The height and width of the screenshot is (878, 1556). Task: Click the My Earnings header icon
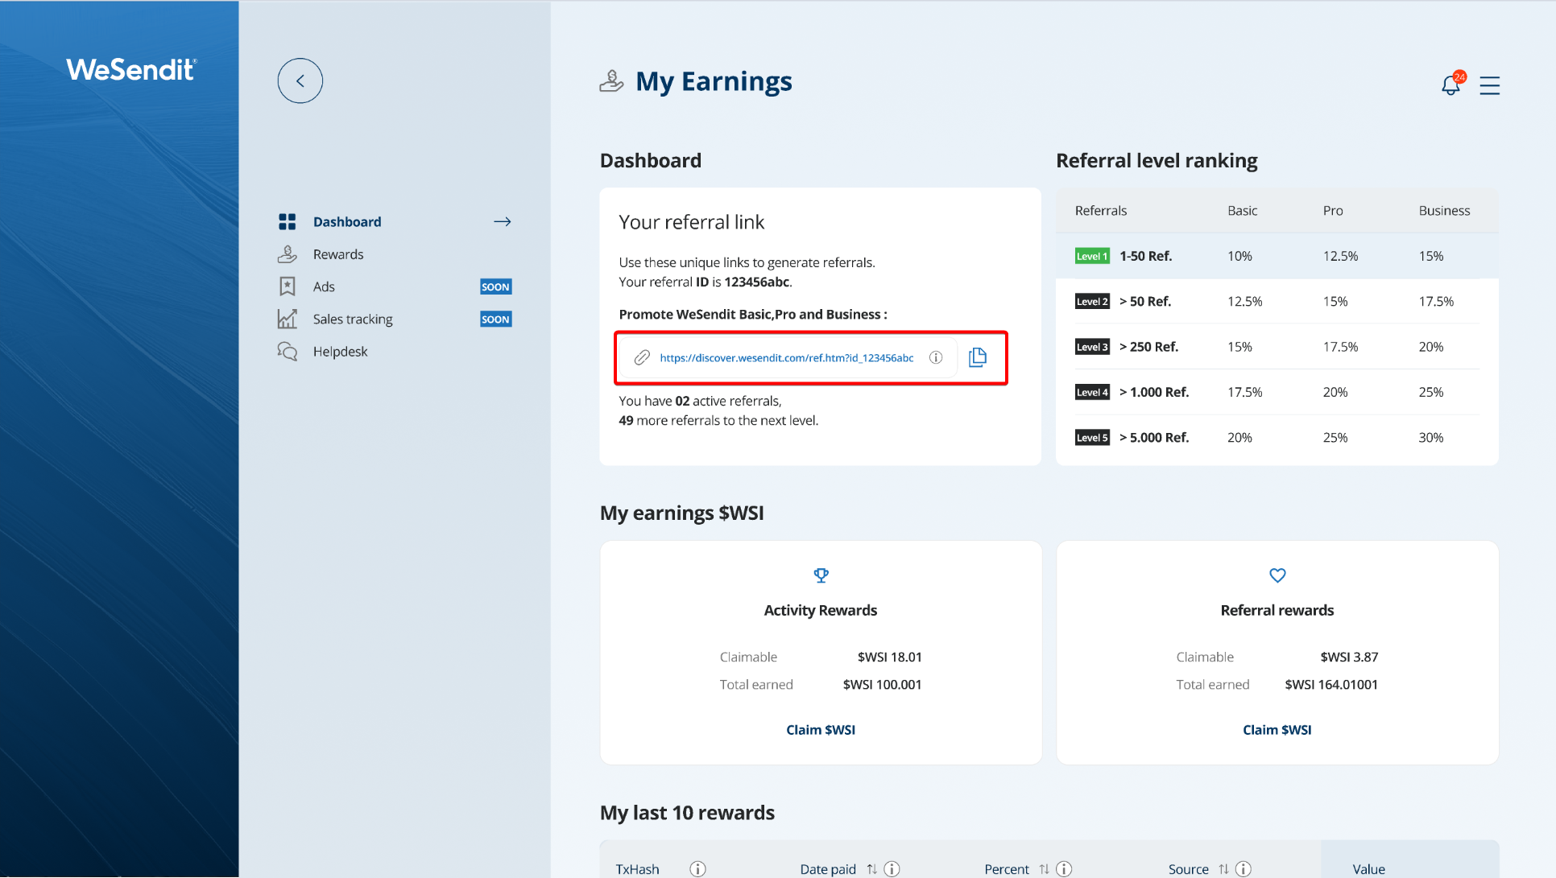pos(611,81)
